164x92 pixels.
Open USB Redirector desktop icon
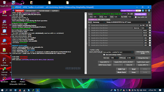click(4, 62)
